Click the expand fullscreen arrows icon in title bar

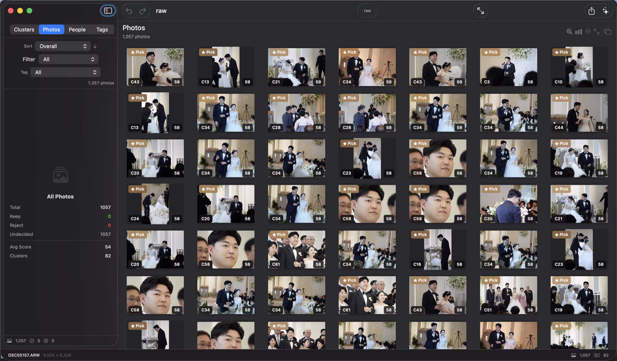[480, 11]
